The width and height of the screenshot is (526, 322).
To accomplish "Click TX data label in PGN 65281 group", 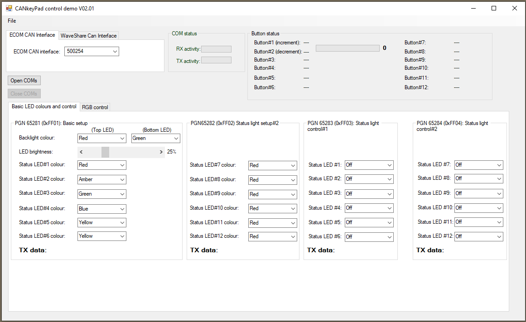I will tap(33, 250).
